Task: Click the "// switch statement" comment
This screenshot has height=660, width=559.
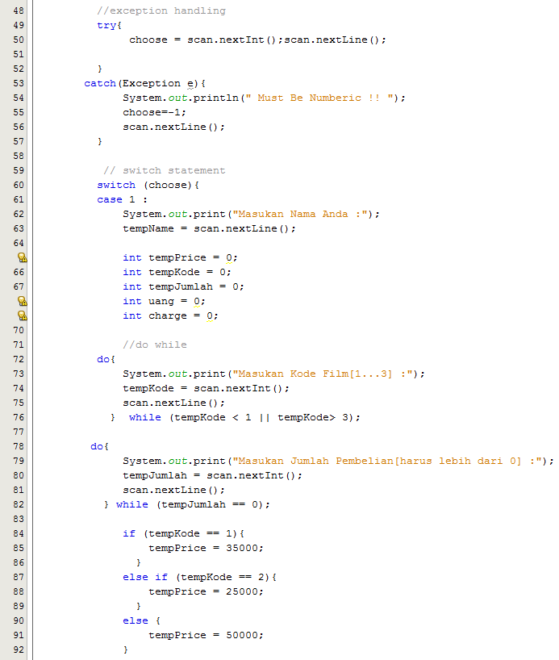Action: pos(165,170)
